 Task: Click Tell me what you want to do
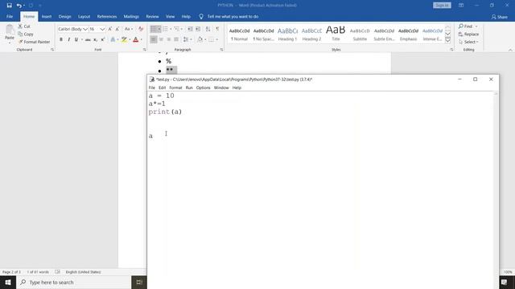(233, 16)
